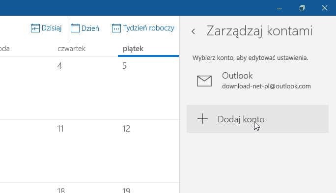Minimize the calendar window

click(280, 8)
